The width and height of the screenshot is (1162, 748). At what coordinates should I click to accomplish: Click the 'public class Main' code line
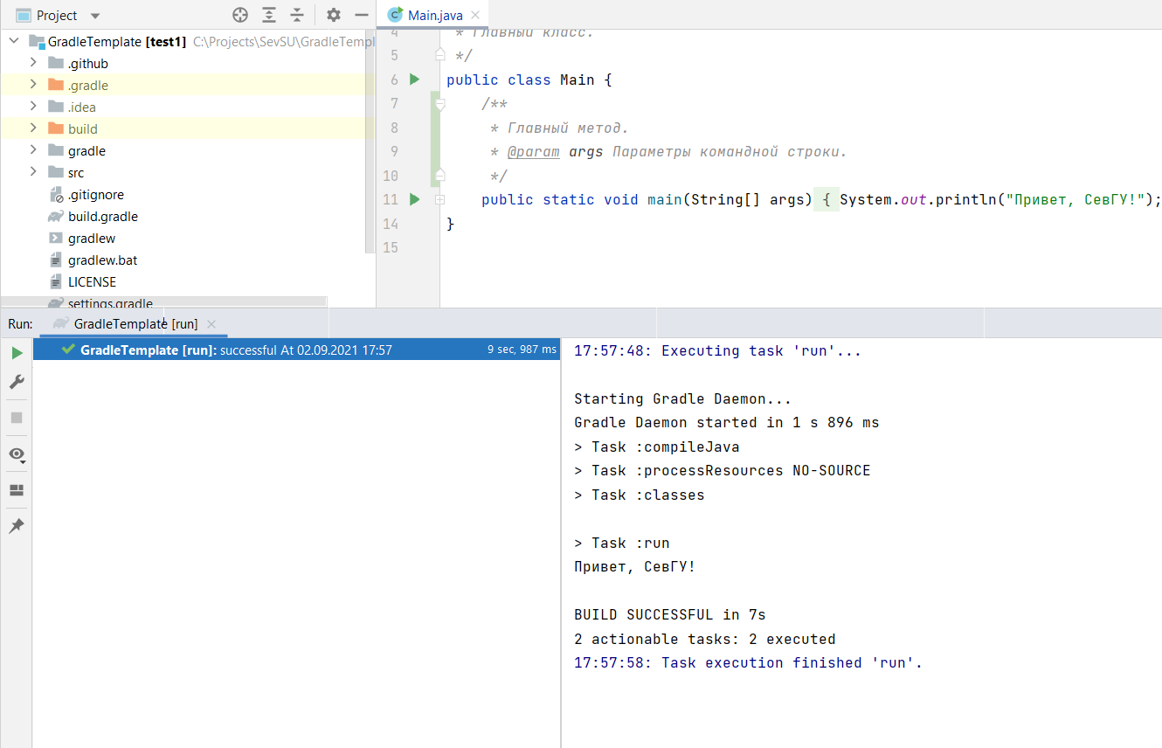point(529,80)
